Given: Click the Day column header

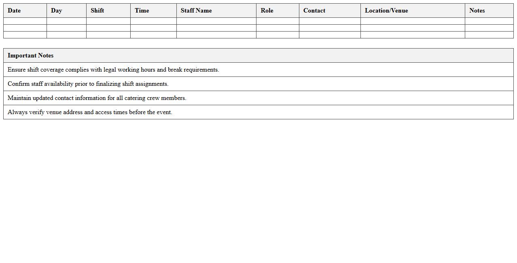Looking at the screenshot, I should (x=56, y=11).
